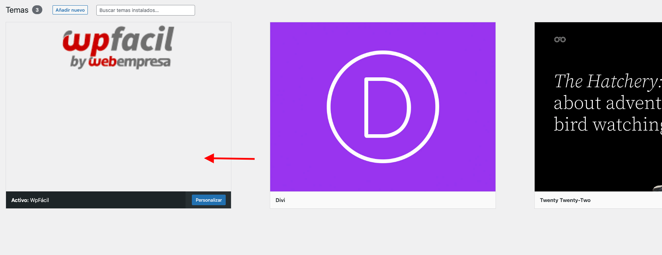The width and height of the screenshot is (662, 255).
Task: Click the Añadir nuevo button
Action: click(70, 10)
